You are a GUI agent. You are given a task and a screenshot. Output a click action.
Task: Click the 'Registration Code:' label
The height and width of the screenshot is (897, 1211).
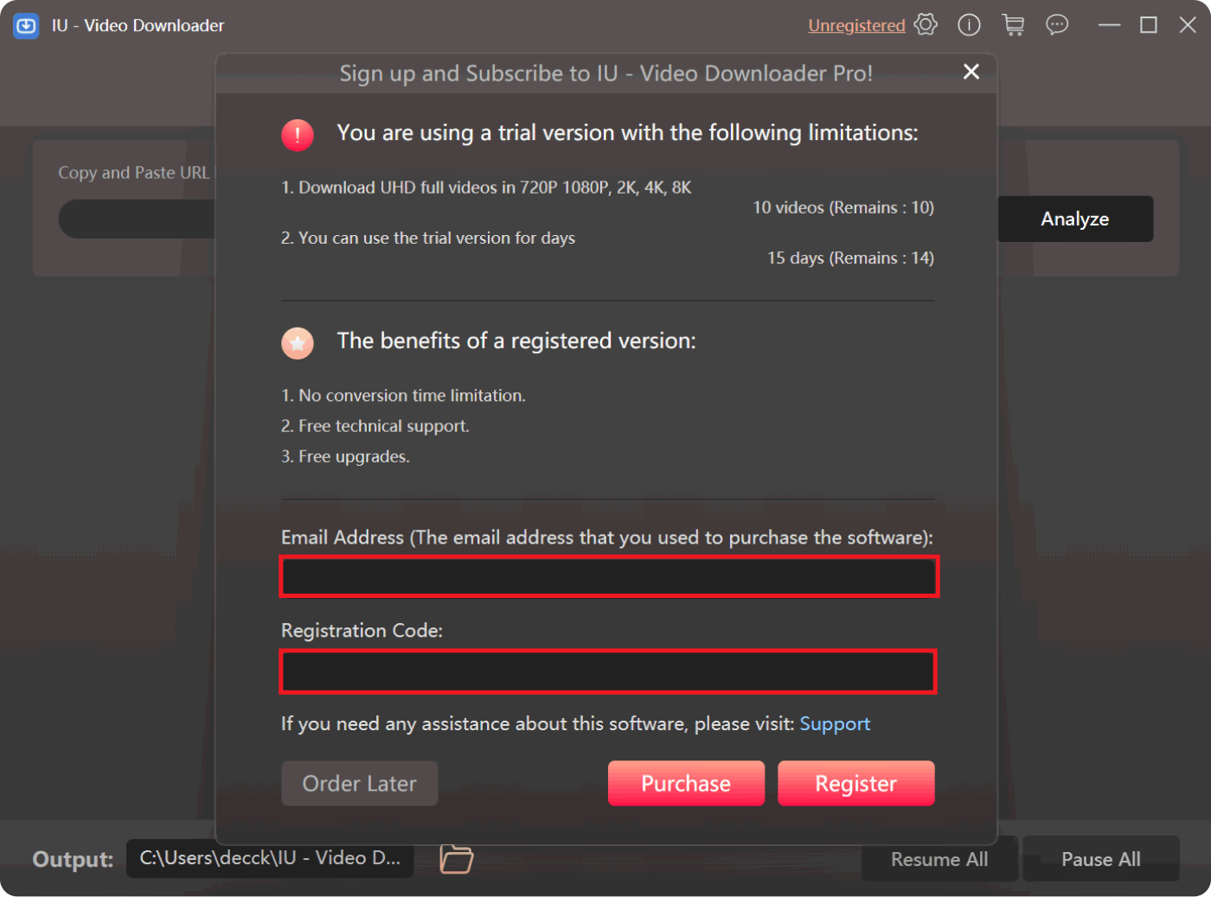[x=362, y=630]
